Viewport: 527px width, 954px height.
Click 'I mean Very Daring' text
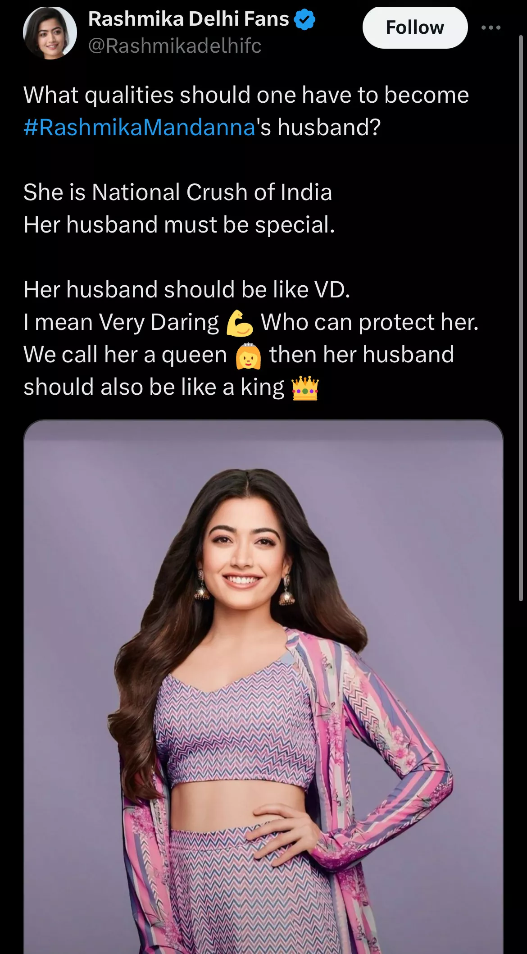click(121, 323)
